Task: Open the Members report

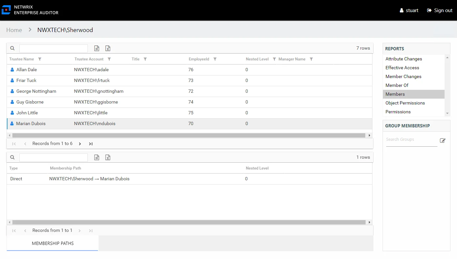Action: point(414,94)
